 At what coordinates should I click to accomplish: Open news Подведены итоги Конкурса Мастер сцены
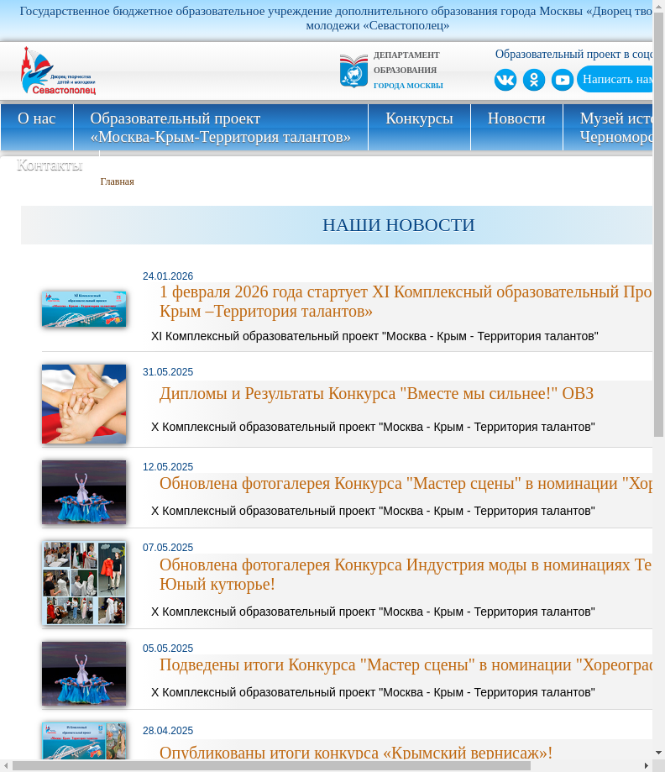tap(406, 664)
